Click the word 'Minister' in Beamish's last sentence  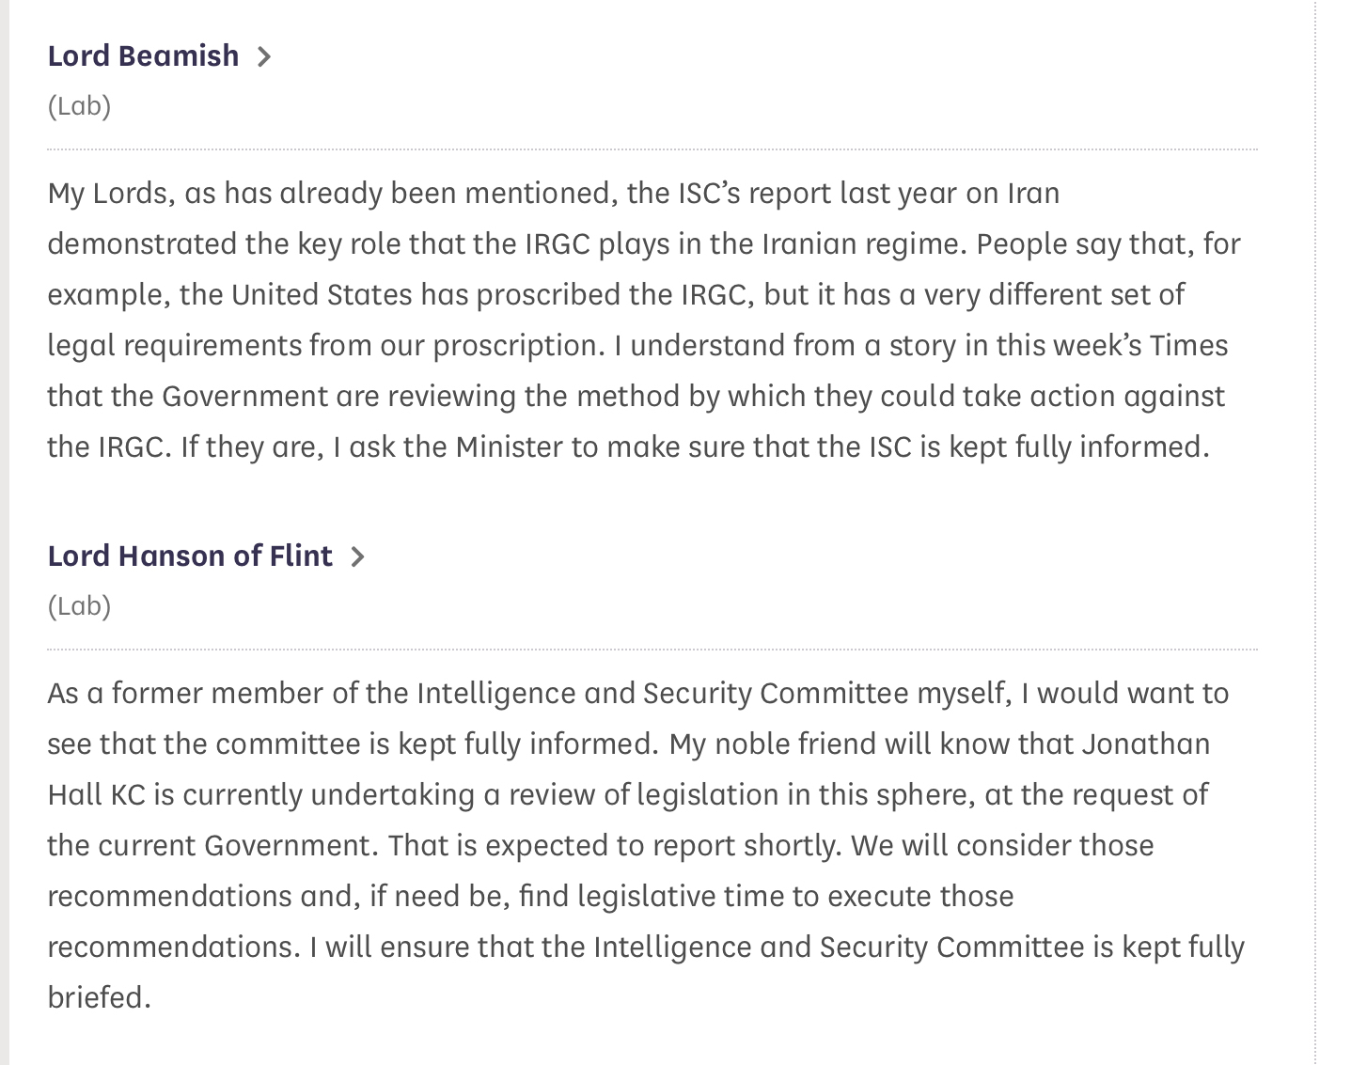tap(509, 446)
